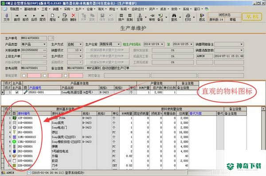Open the 财务 menu
Viewport: 266px width, 176px height.
[175, 9]
